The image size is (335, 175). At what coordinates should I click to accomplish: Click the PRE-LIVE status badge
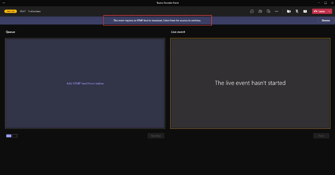click(11, 11)
